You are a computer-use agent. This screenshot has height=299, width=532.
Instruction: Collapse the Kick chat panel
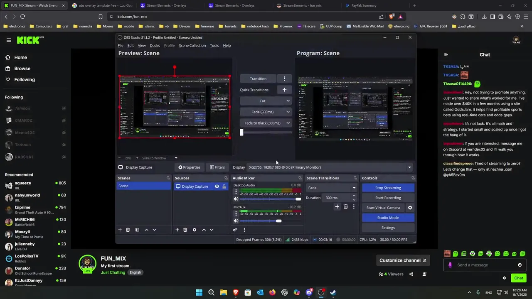(446, 54)
